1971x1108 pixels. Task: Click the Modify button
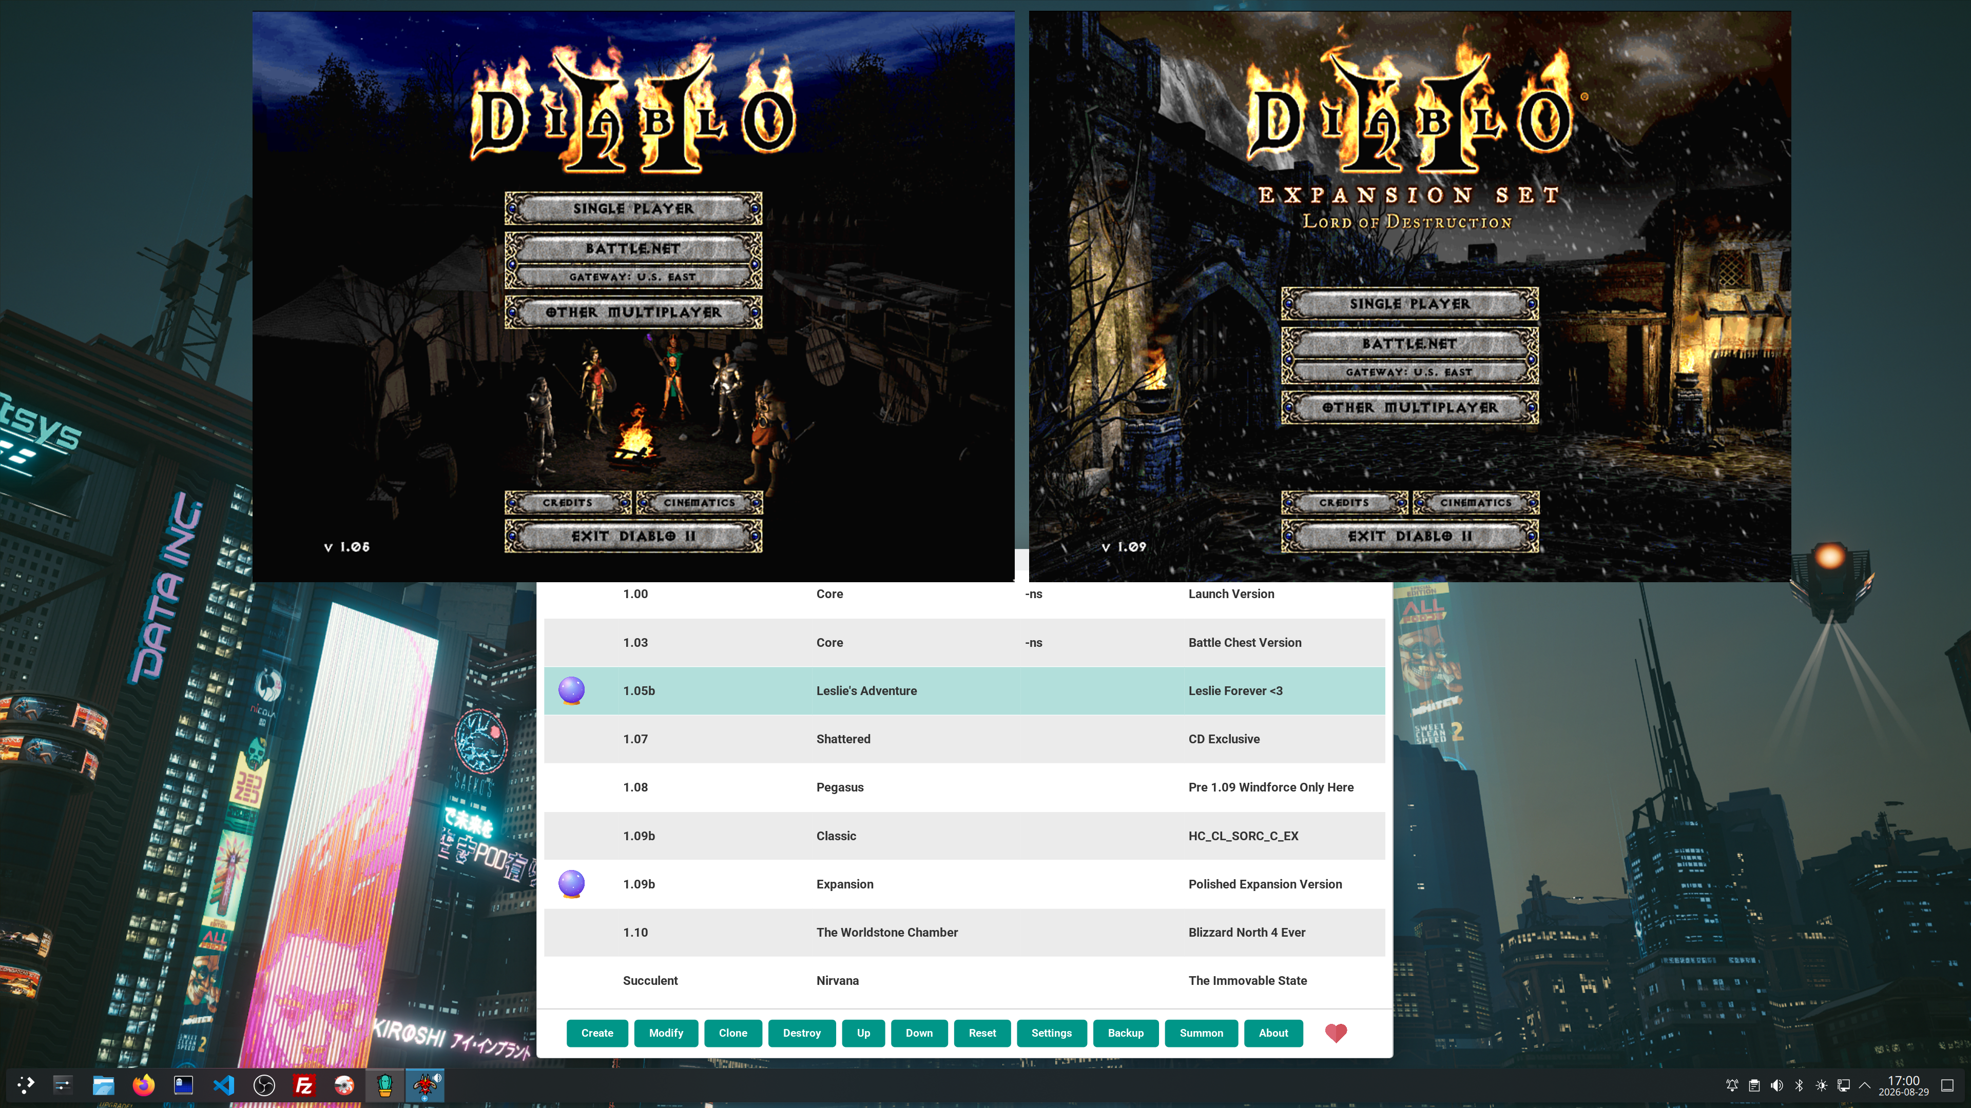(x=666, y=1033)
